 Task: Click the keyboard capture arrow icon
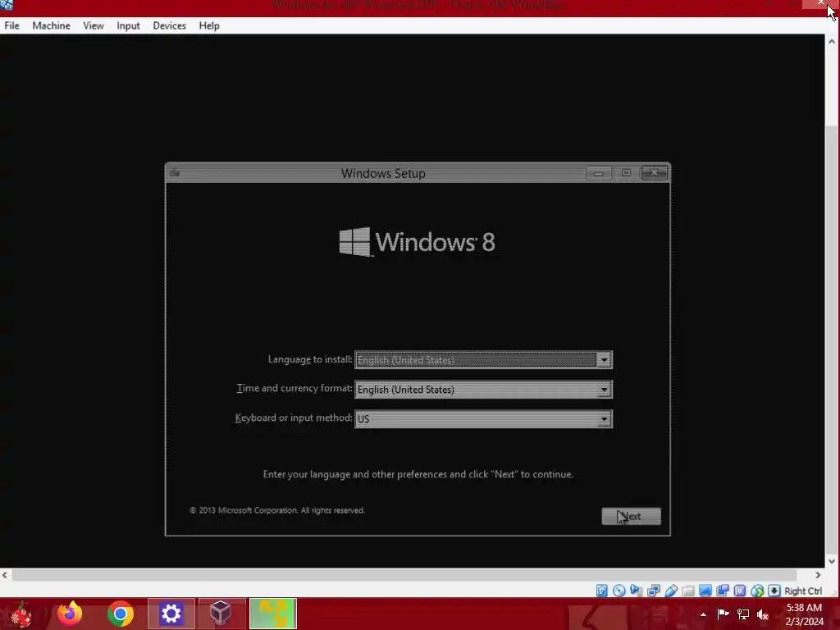(774, 591)
